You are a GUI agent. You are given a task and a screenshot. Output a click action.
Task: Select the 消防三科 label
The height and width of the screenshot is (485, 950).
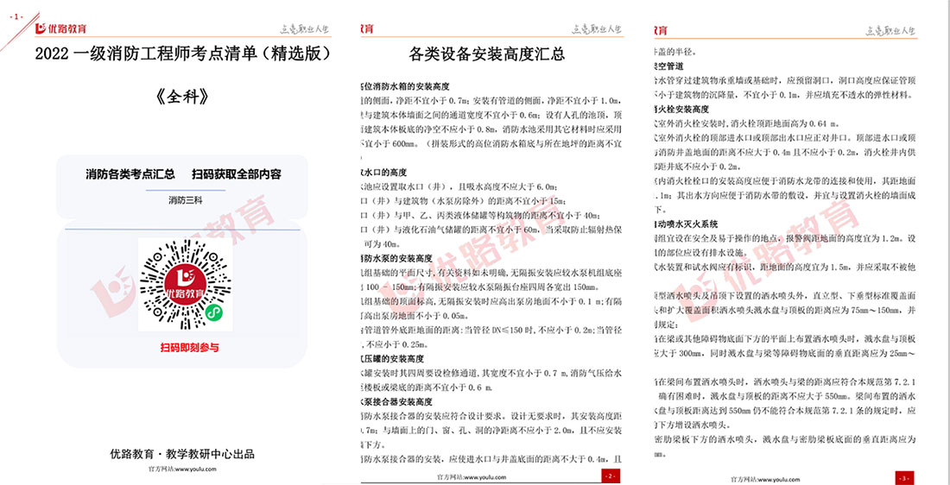[183, 201]
